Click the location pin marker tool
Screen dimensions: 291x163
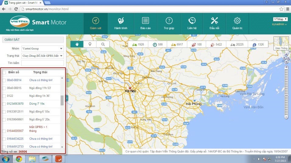tap(90, 44)
